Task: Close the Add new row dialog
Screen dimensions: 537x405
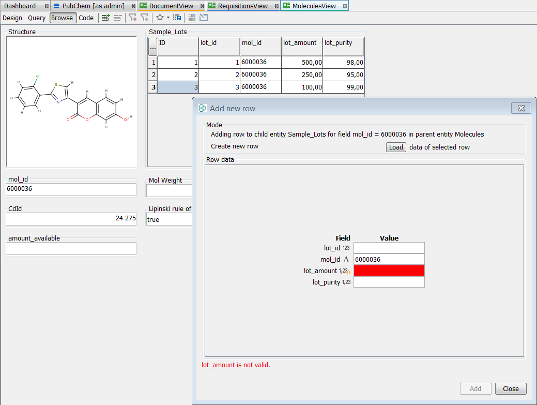Action: (x=511, y=388)
